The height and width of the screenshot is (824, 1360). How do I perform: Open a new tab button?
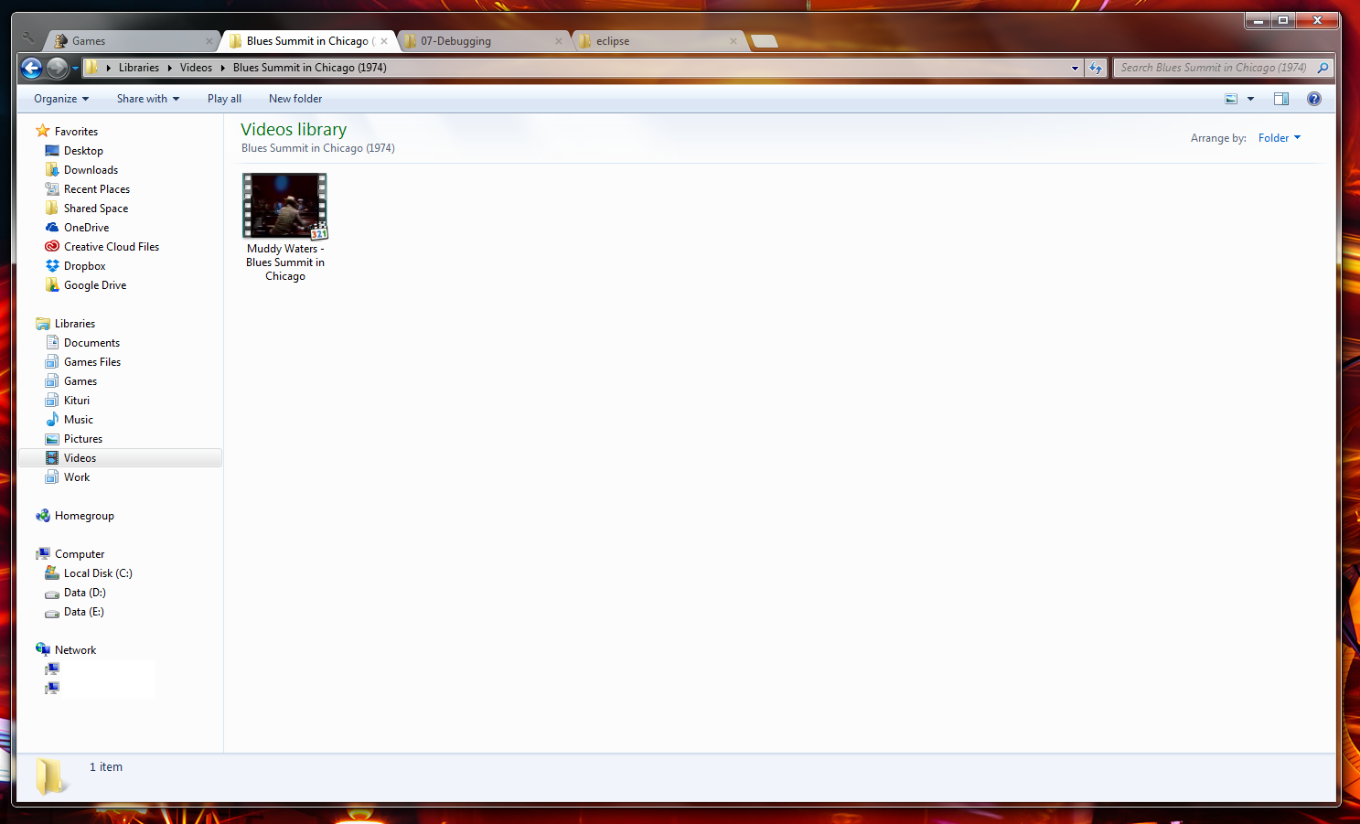(x=764, y=41)
